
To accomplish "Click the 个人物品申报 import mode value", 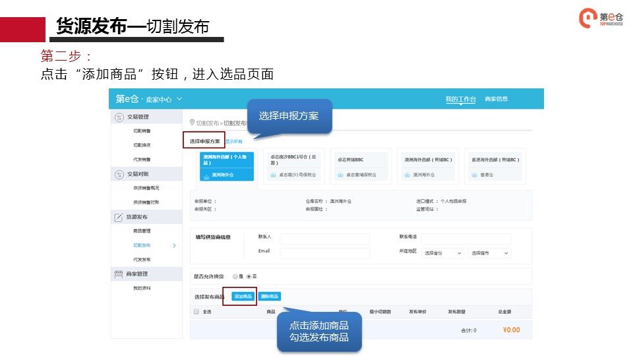I will pyautogui.click(x=454, y=201).
